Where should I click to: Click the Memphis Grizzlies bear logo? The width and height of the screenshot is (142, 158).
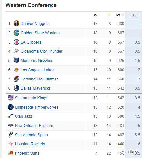[x=17, y=60]
